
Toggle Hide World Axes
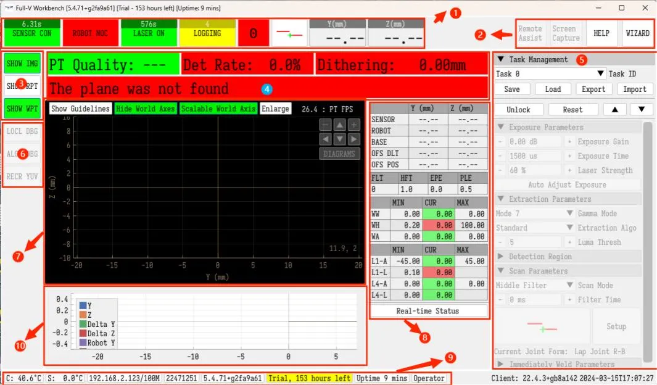[146, 109]
